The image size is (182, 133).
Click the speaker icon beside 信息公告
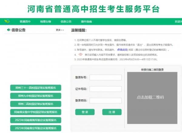(8, 30)
